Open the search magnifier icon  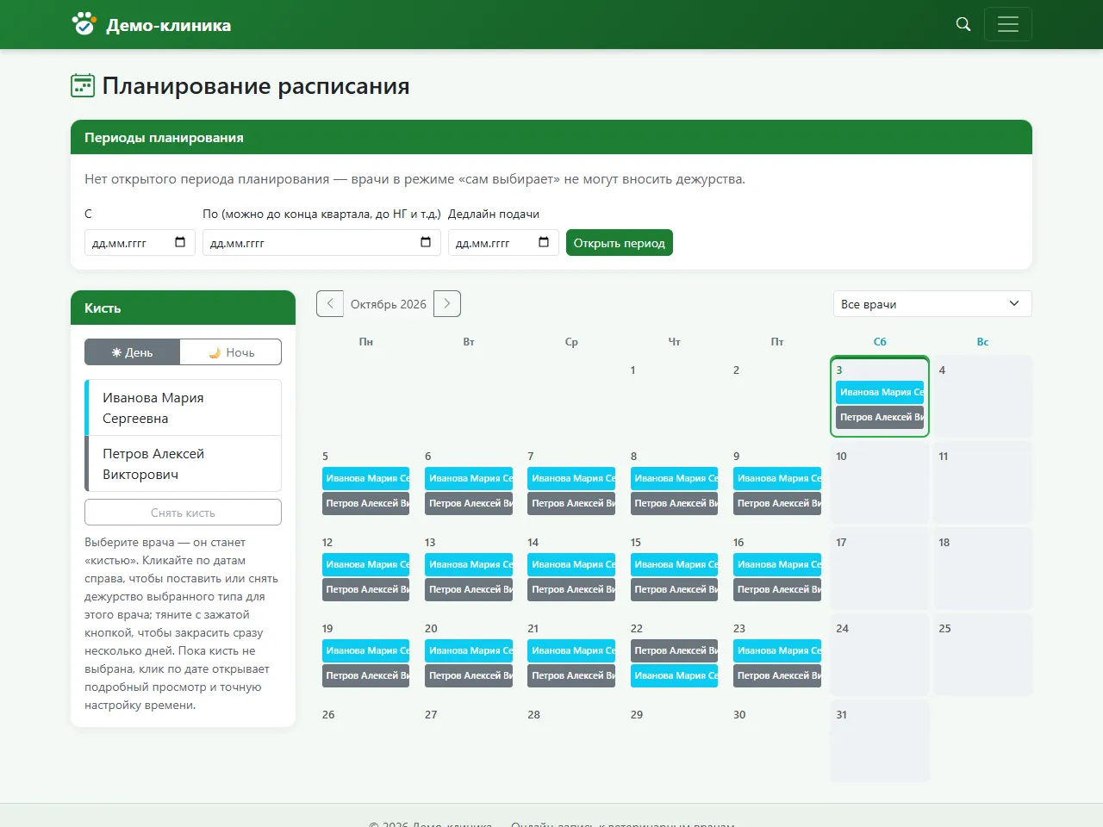(x=963, y=24)
